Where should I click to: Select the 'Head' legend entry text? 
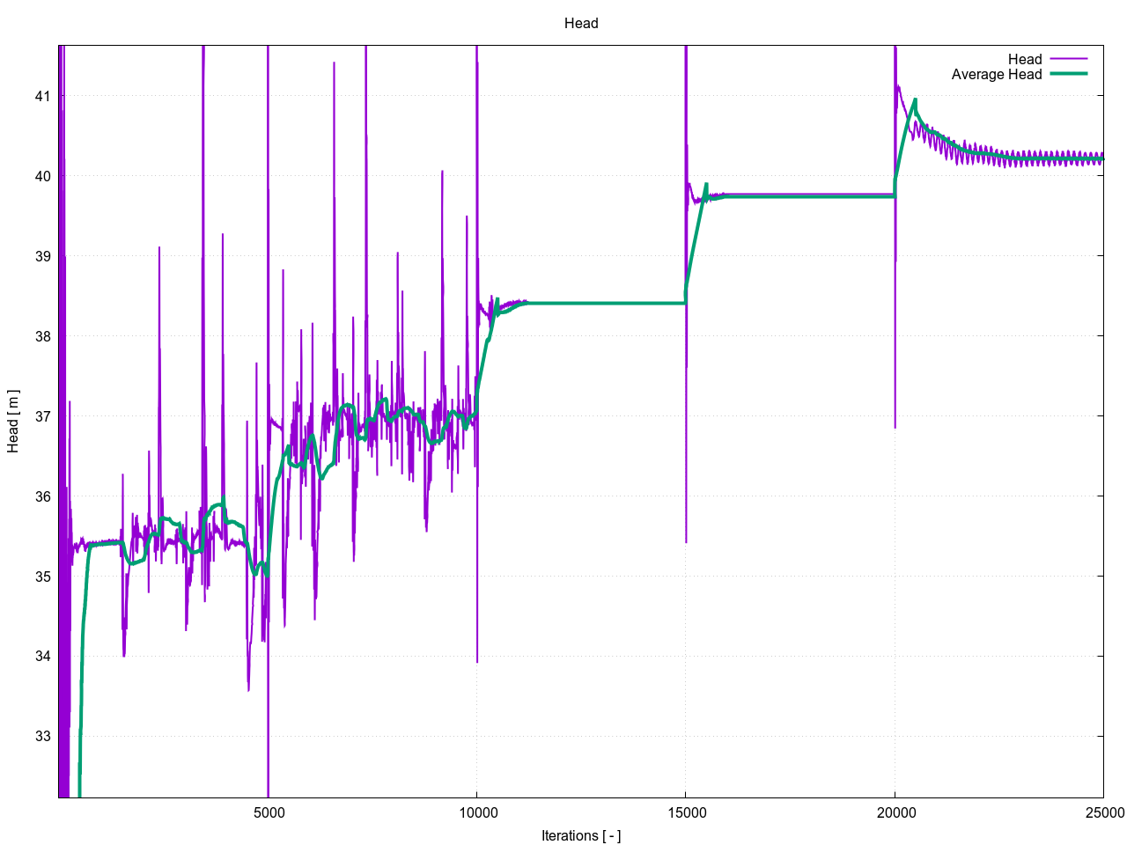pos(1024,59)
